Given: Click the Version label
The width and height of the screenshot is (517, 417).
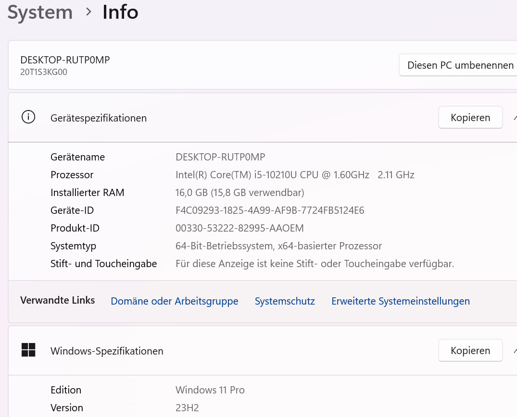Looking at the screenshot, I should pos(66,408).
